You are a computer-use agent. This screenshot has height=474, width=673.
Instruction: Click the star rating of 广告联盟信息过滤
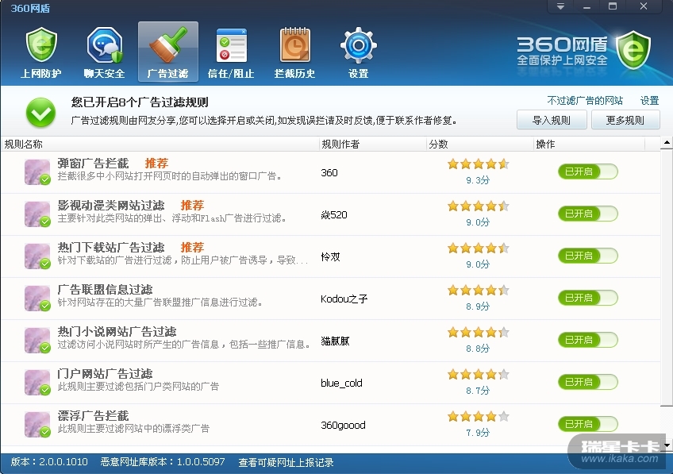click(x=478, y=291)
